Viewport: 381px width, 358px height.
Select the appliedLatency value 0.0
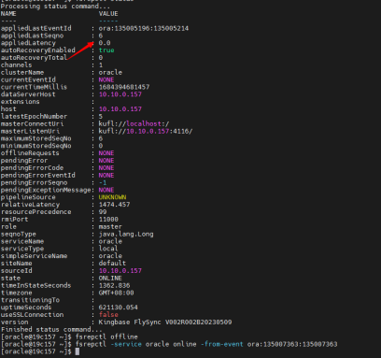click(x=105, y=43)
